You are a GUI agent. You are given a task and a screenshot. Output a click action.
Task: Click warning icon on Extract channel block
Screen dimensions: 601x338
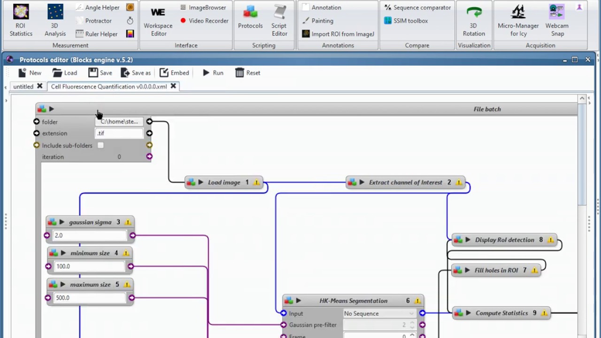click(459, 183)
